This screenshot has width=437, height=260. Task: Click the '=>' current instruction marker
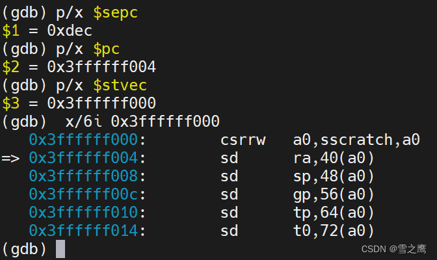[10, 159]
